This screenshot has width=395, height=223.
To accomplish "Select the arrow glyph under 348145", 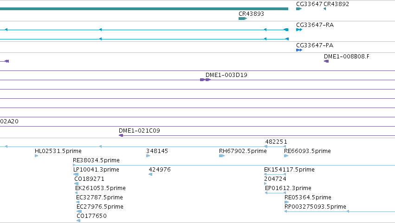I will click(148, 156).
